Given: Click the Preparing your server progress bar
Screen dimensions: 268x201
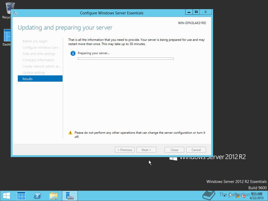Looking at the screenshot, I should 126,59.
